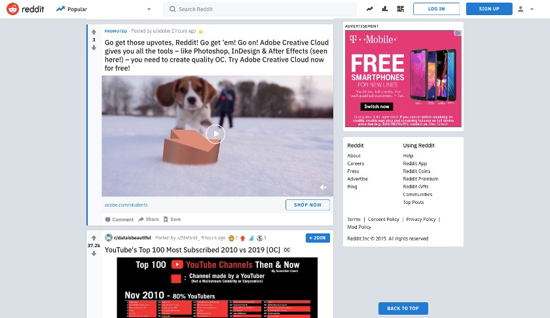550x318 pixels.
Task: Open the u/Stefan0_ poster profile
Action: pos(187,238)
